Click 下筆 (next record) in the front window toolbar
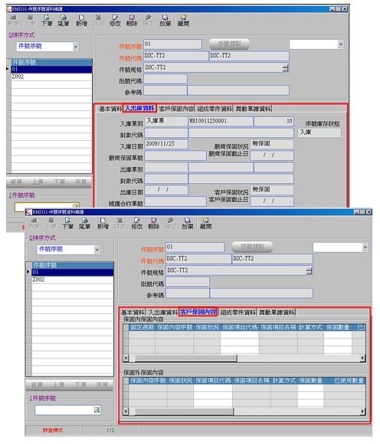 click(68, 224)
